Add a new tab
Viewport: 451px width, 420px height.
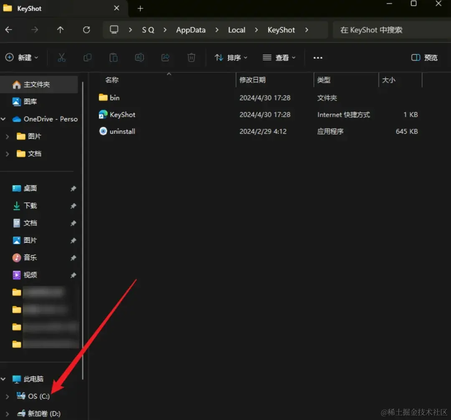click(140, 8)
